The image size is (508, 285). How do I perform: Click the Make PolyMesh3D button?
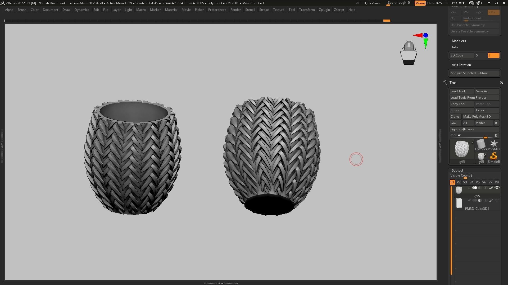(481, 117)
